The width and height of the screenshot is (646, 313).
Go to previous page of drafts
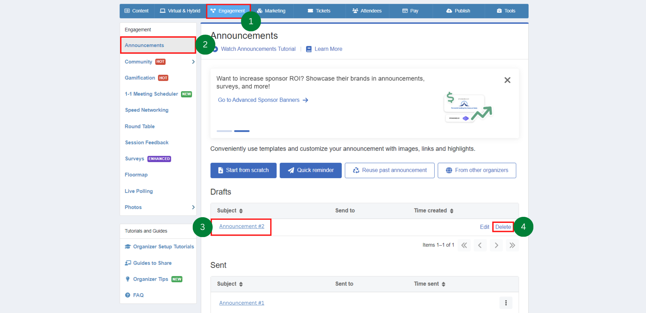[x=480, y=245]
